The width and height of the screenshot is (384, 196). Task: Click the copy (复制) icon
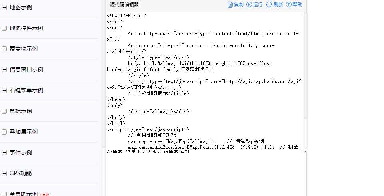pos(230,5)
